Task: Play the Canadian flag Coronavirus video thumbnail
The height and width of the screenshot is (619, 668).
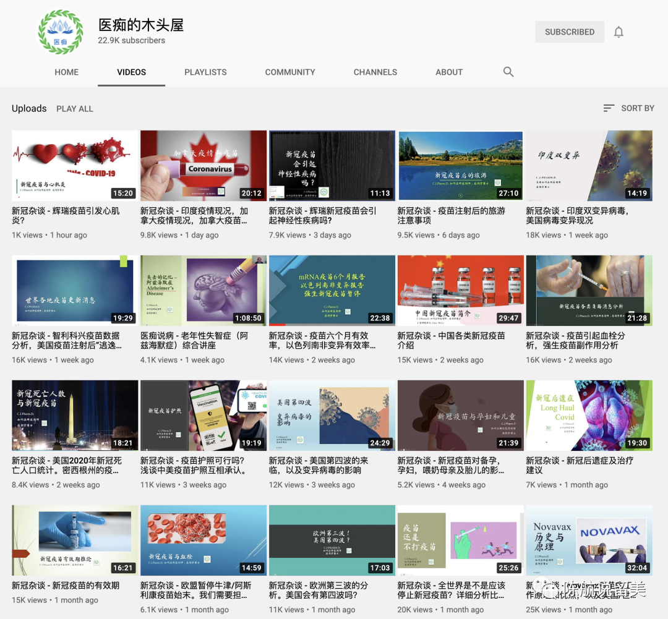Action: tap(203, 165)
